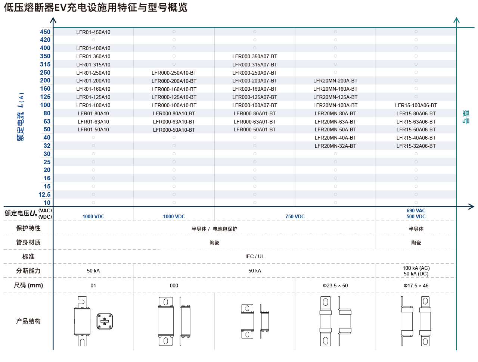Click the IEC / UL standard cell
Screen dimensions: 478x362
[255, 256]
